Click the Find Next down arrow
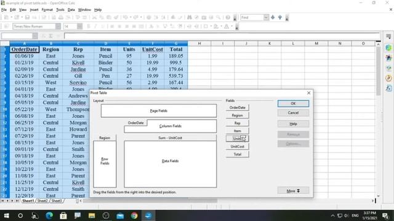The width and height of the screenshot is (394, 221). tap(273, 17)
